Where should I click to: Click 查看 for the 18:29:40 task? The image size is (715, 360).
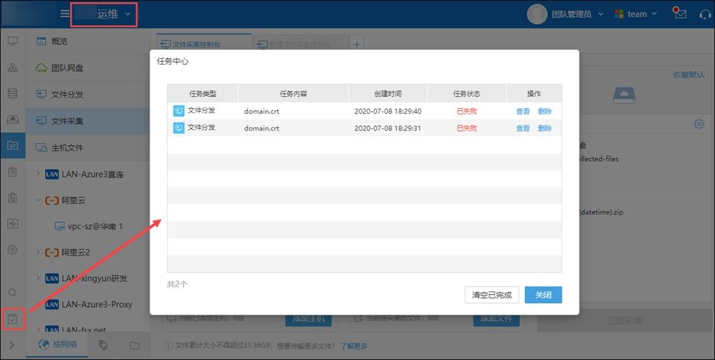pos(523,111)
